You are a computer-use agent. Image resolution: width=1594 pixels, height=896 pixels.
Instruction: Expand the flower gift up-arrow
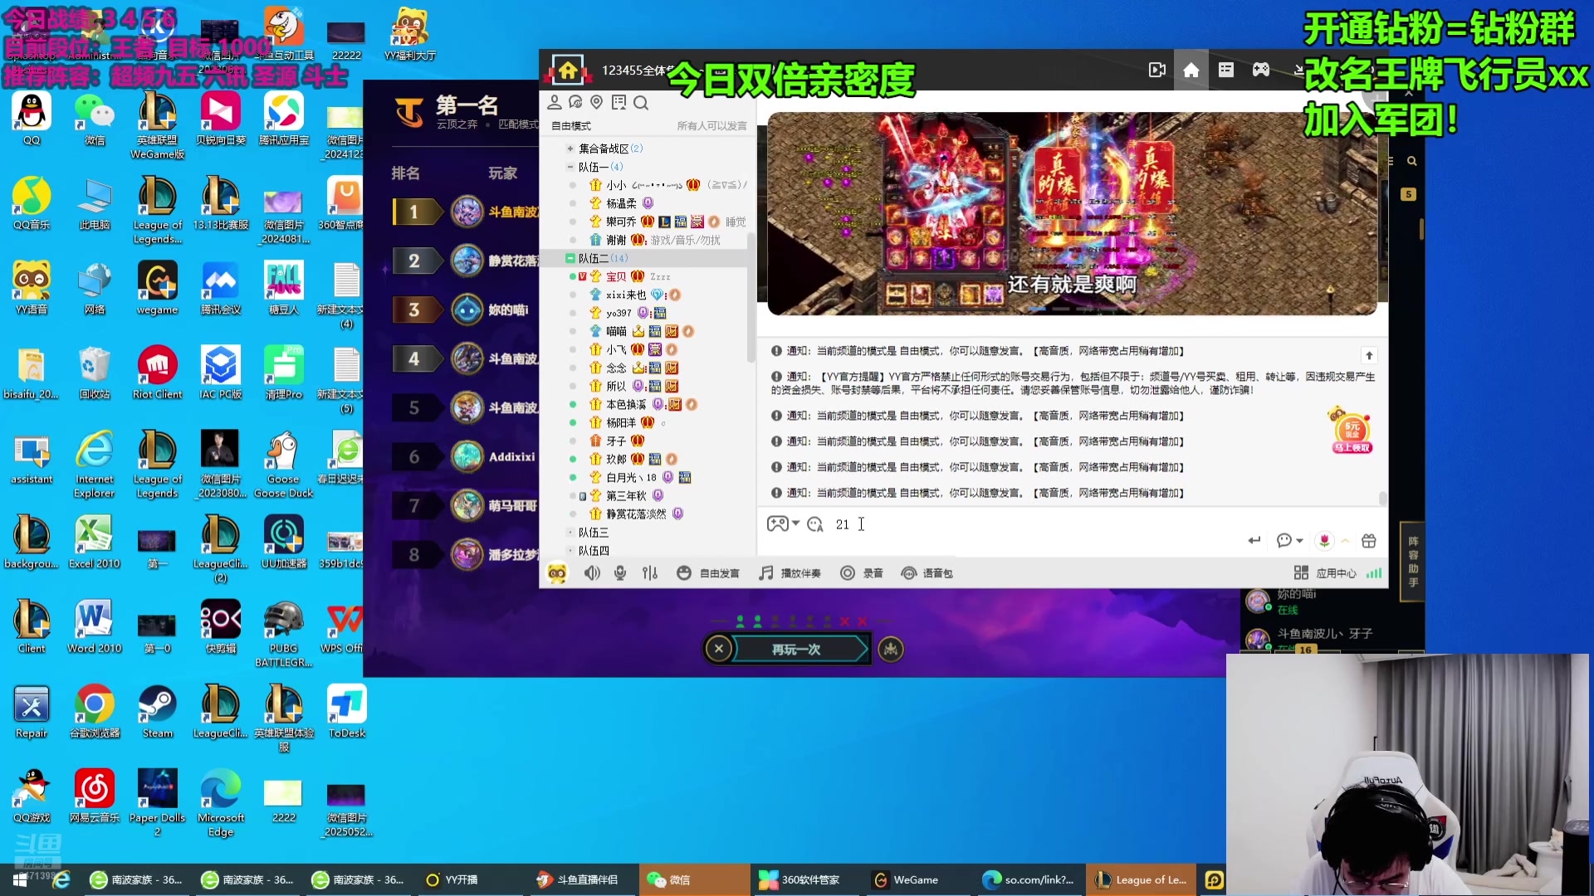pyautogui.click(x=1346, y=541)
